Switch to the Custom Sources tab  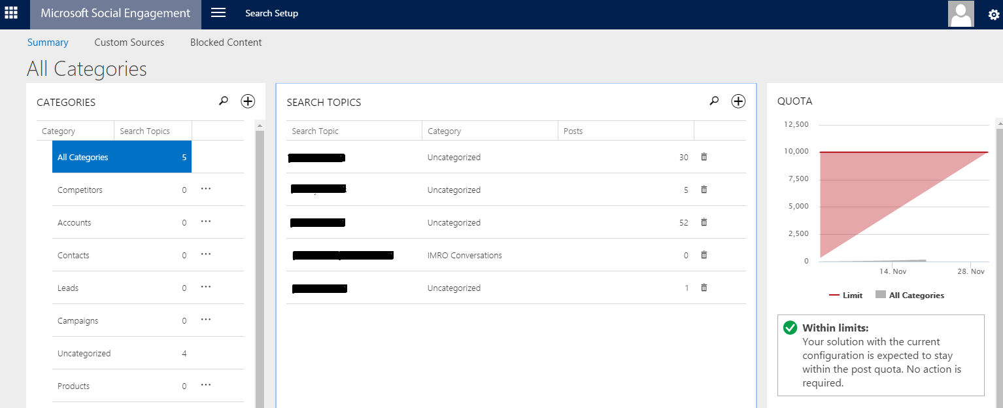[129, 42]
